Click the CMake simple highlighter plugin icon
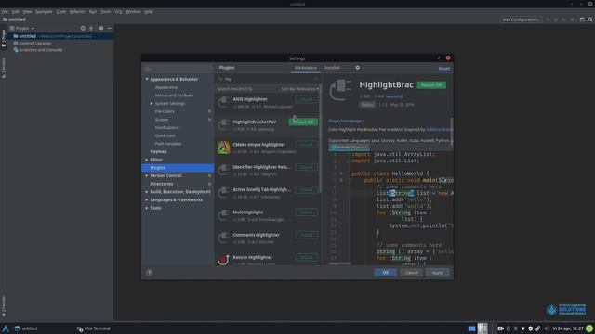Viewport: 595px width, 334px height. tap(223, 148)
